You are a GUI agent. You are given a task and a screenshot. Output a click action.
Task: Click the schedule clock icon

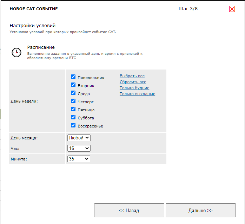[x=16, y=52]
